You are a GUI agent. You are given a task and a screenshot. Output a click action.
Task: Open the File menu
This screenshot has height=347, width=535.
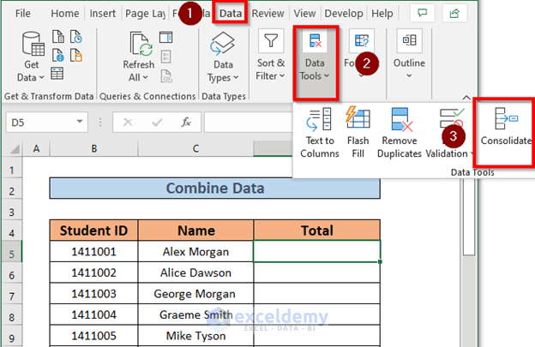coord(23,14)
